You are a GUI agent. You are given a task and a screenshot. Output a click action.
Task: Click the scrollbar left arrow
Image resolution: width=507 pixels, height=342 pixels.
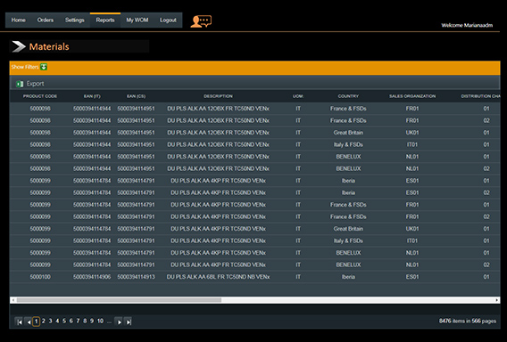[12, 300]
